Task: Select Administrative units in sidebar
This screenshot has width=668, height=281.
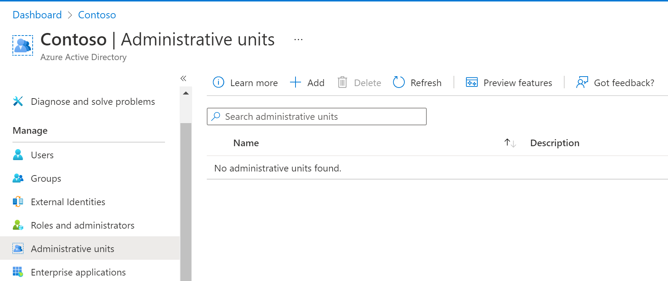Action: (x=73, y=249)
